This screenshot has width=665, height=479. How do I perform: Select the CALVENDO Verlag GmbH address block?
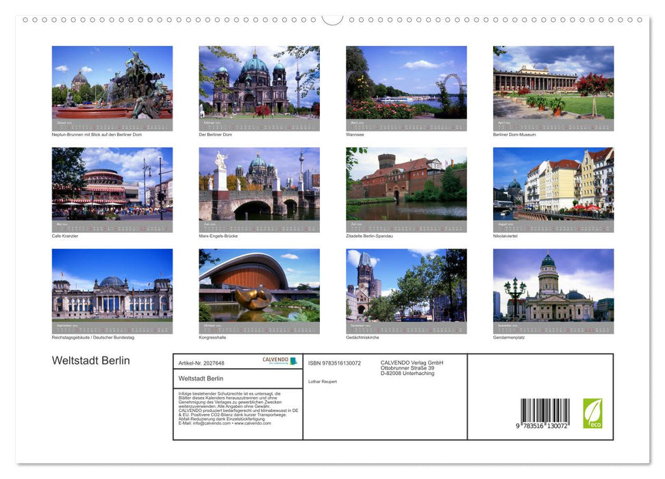(411, 367)
